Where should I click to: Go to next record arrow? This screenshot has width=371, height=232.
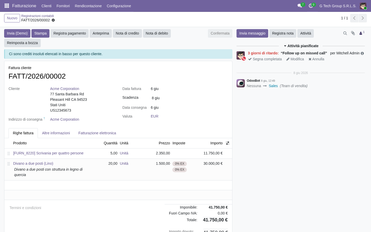pyautogui.click(x=363, y=18)
